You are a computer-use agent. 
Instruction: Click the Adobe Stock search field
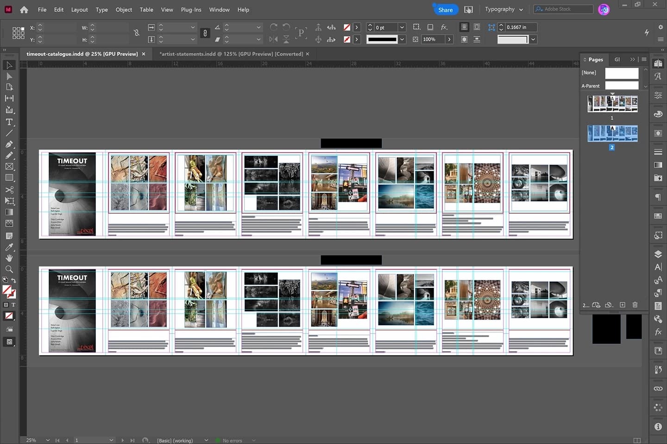coord(563,9)
